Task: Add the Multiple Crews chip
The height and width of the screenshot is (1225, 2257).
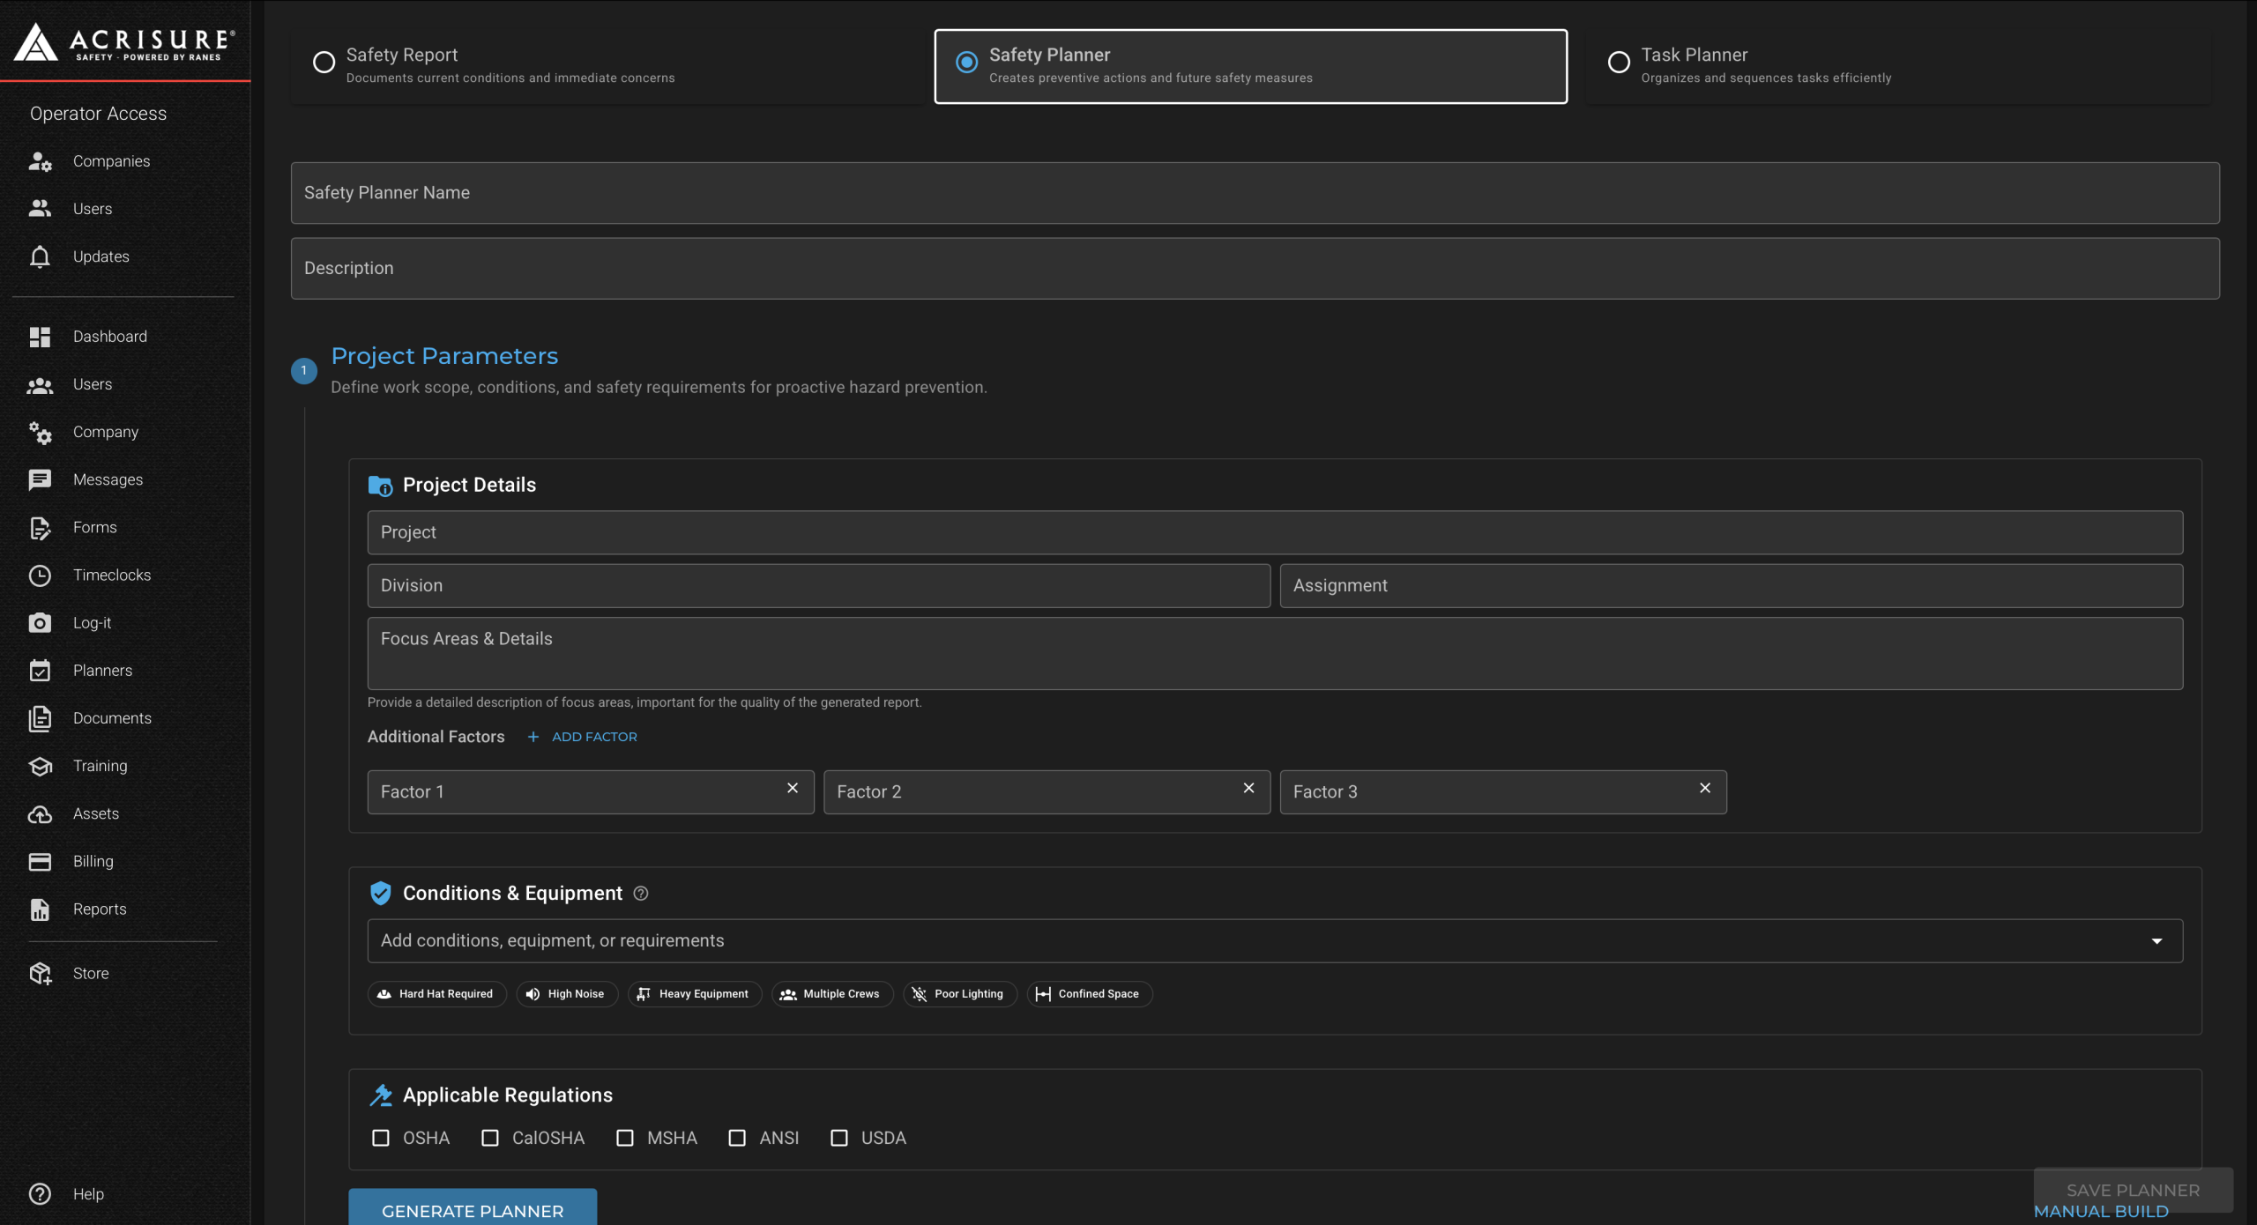Action: [x=832, y=994]
